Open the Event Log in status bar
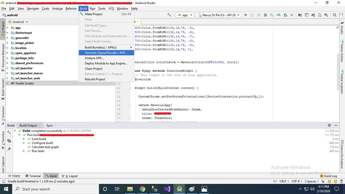The width and height of the screenshot is (345, 194). pos(328,176)
